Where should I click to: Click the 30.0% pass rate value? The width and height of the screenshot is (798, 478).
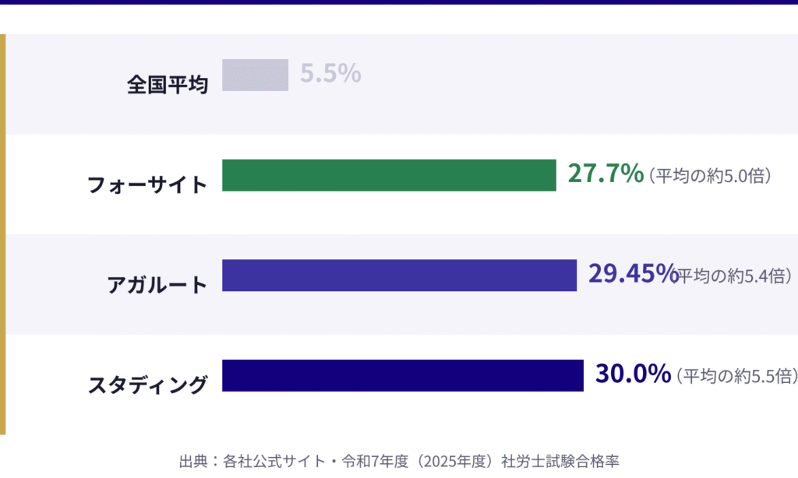click(x=633, y=374)
